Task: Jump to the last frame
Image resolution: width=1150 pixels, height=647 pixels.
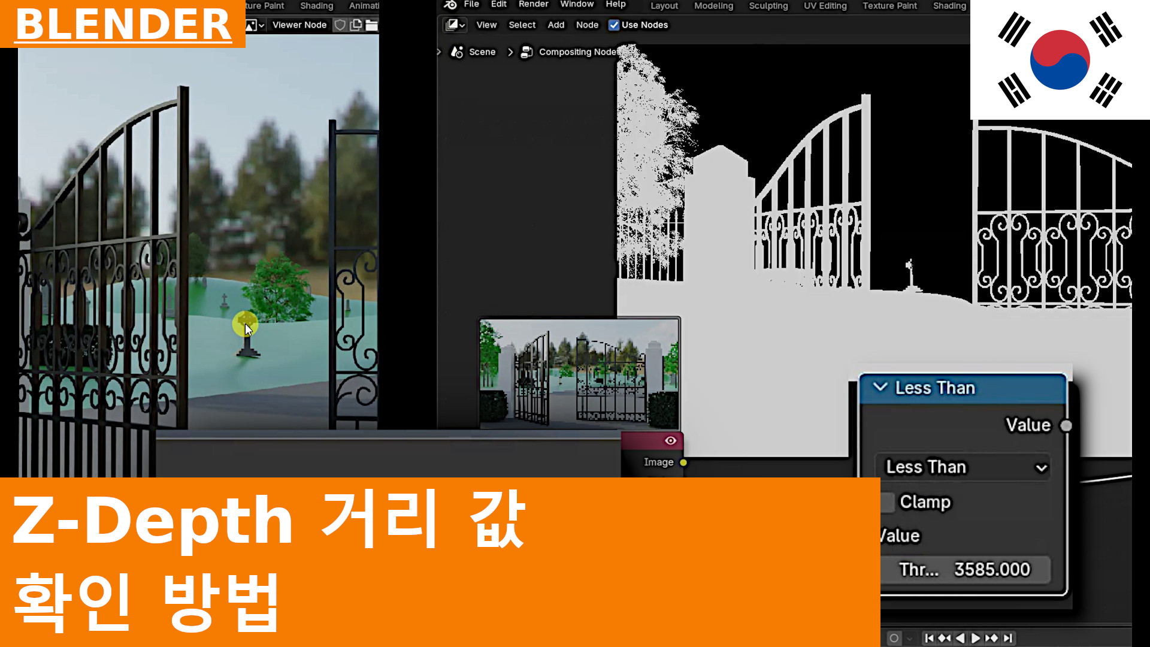Action: click(1008, 639)
